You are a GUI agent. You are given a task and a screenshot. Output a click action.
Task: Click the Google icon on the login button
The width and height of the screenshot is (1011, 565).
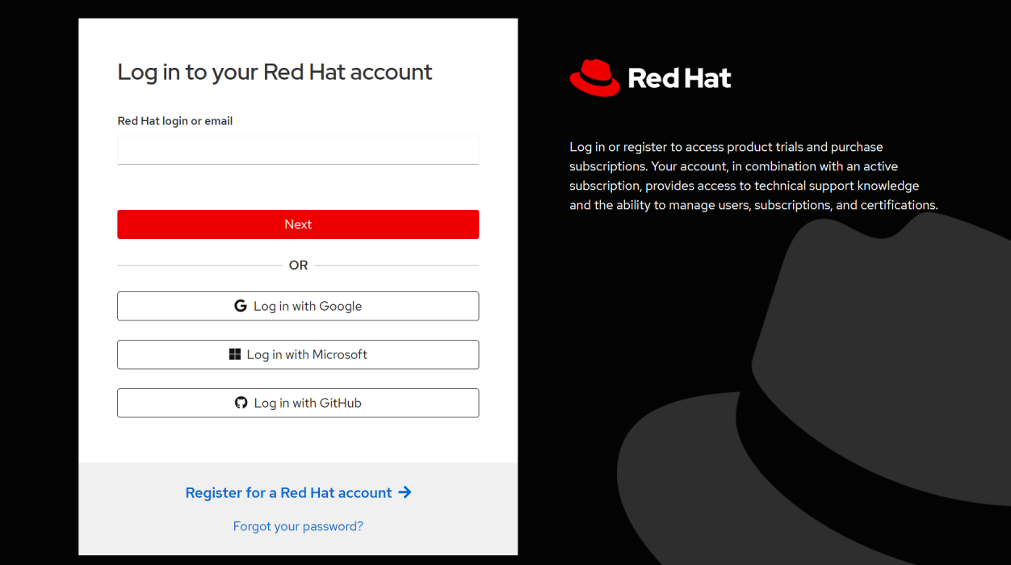coord(240,305)
